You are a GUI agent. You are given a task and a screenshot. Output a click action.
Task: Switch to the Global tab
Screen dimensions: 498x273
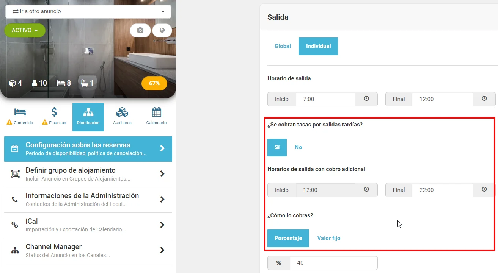coord(283,46)
